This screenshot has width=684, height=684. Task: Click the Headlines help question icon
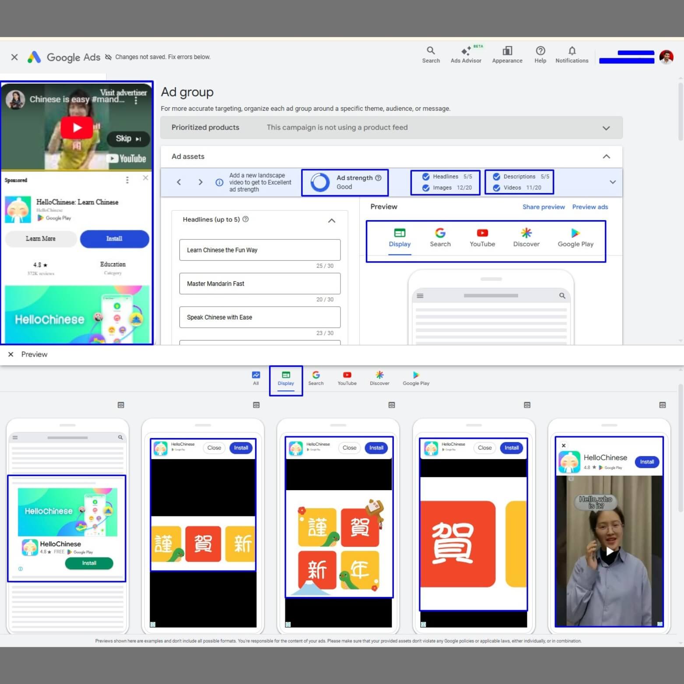246,219
